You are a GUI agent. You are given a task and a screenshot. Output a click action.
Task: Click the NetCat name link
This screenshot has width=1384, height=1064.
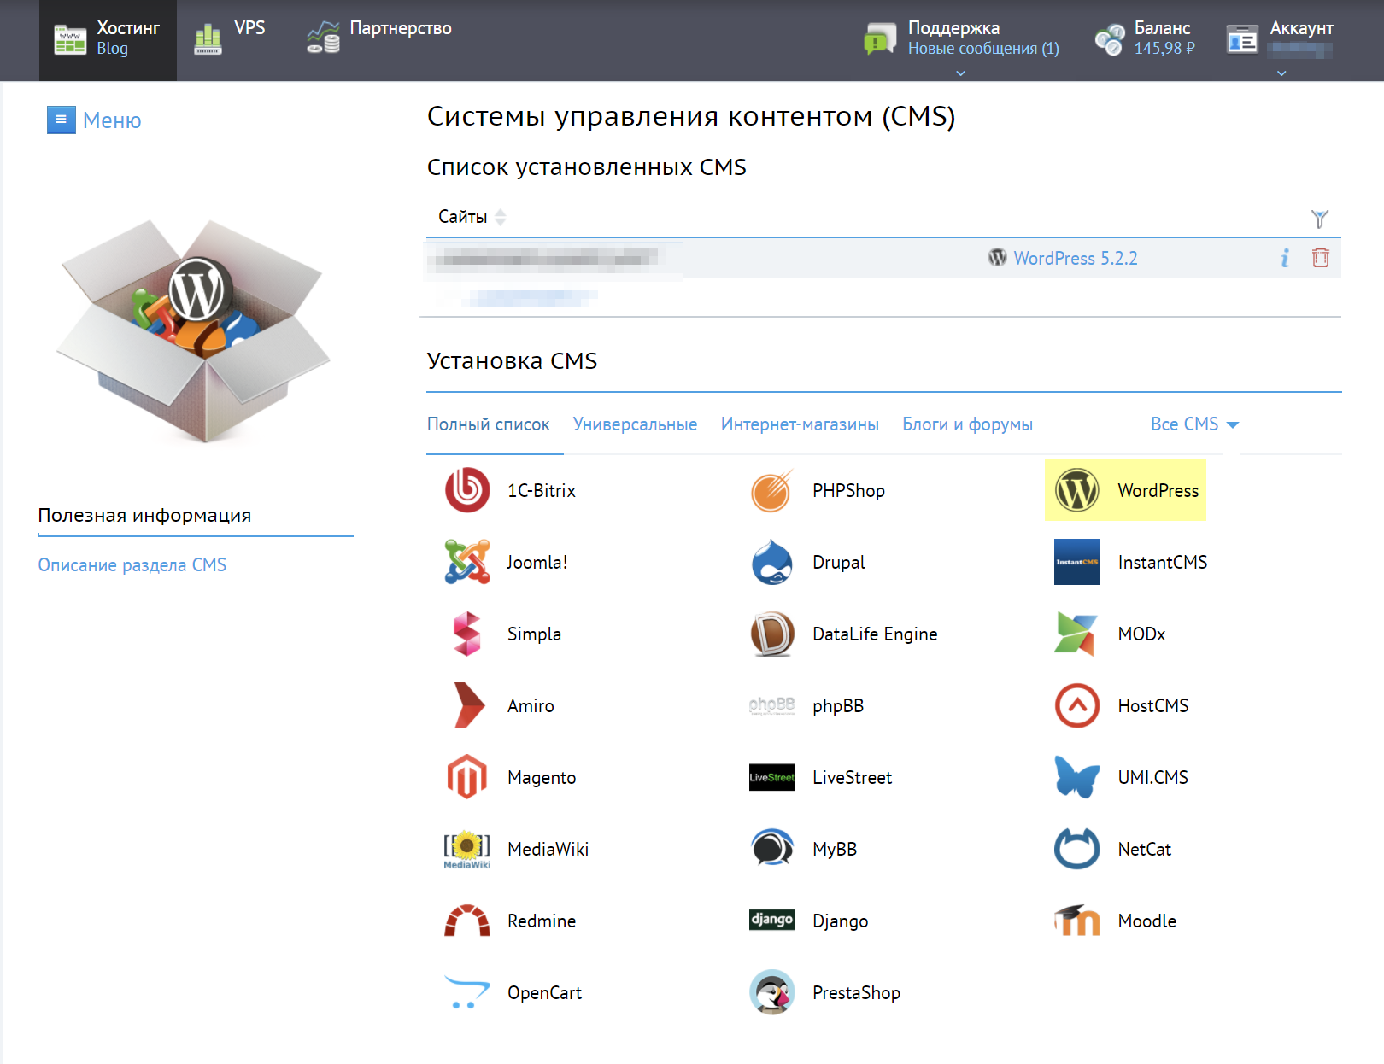1144,849
